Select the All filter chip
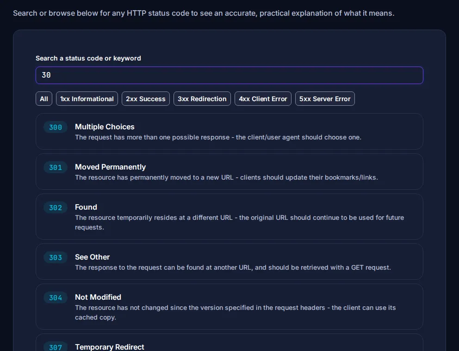The height and width of the screenshot is (351, 459). pyautogui.click(x=44, y=99)
